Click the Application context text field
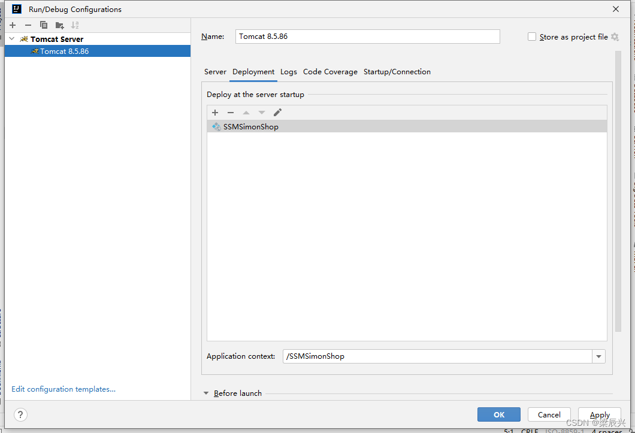 click(437, 356)
